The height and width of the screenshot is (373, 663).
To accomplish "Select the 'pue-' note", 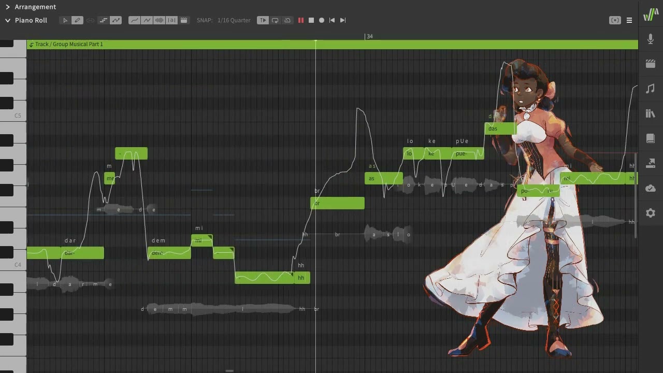I will pos(468,153).
